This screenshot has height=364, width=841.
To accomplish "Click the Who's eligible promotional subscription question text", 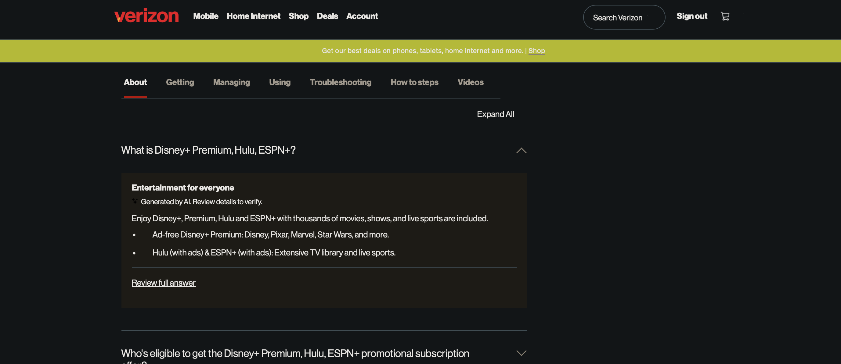I will 295,355.
